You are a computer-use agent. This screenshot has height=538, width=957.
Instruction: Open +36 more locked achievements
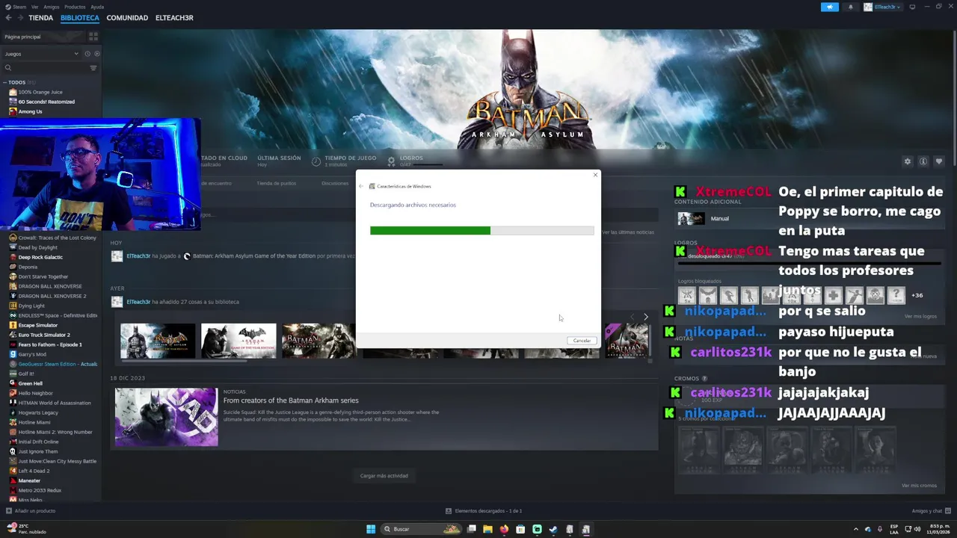[917, 295]
